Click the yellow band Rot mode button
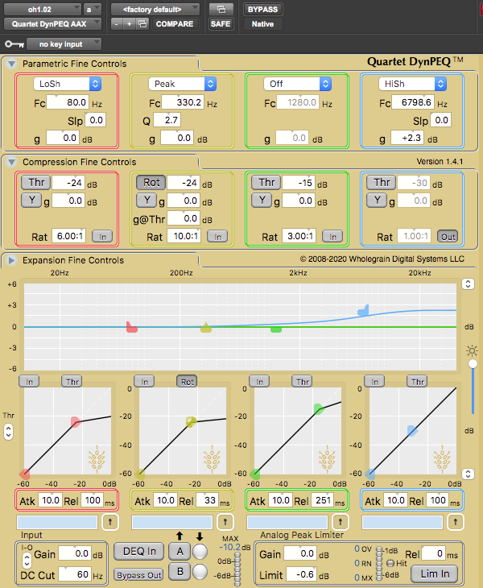Image resolution: width=483 pixels, height=588 pixels. [151, 183]
